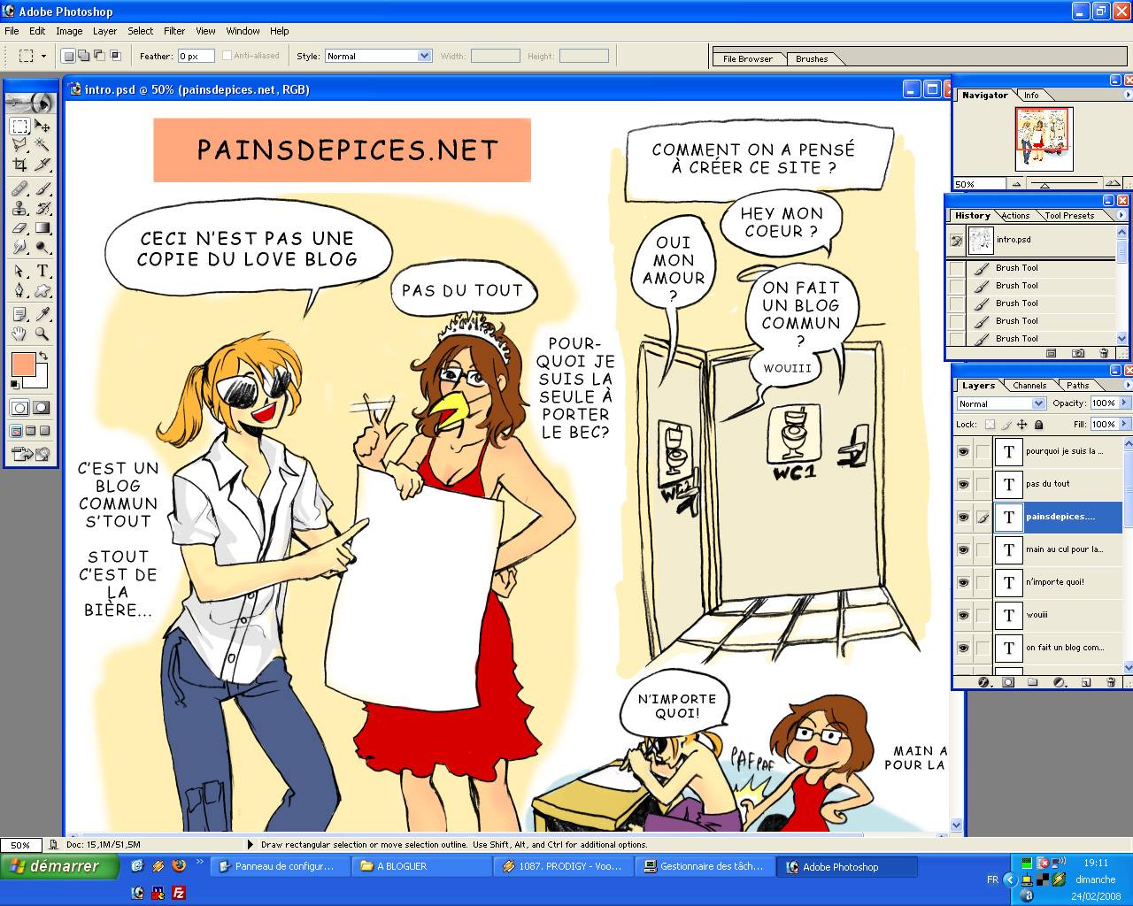The width and height of the screenshot is (1133, 906).
Task: Select the Gradient tool
Action: [x=42, y=227]
